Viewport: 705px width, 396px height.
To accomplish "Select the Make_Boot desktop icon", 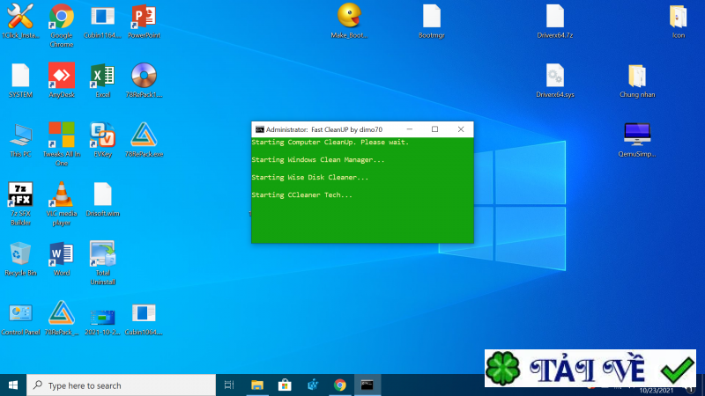I will click(x=349, y=16).
